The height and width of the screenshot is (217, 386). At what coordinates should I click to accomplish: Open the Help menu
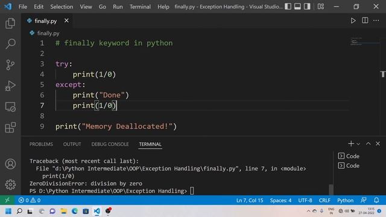[163, 7]
